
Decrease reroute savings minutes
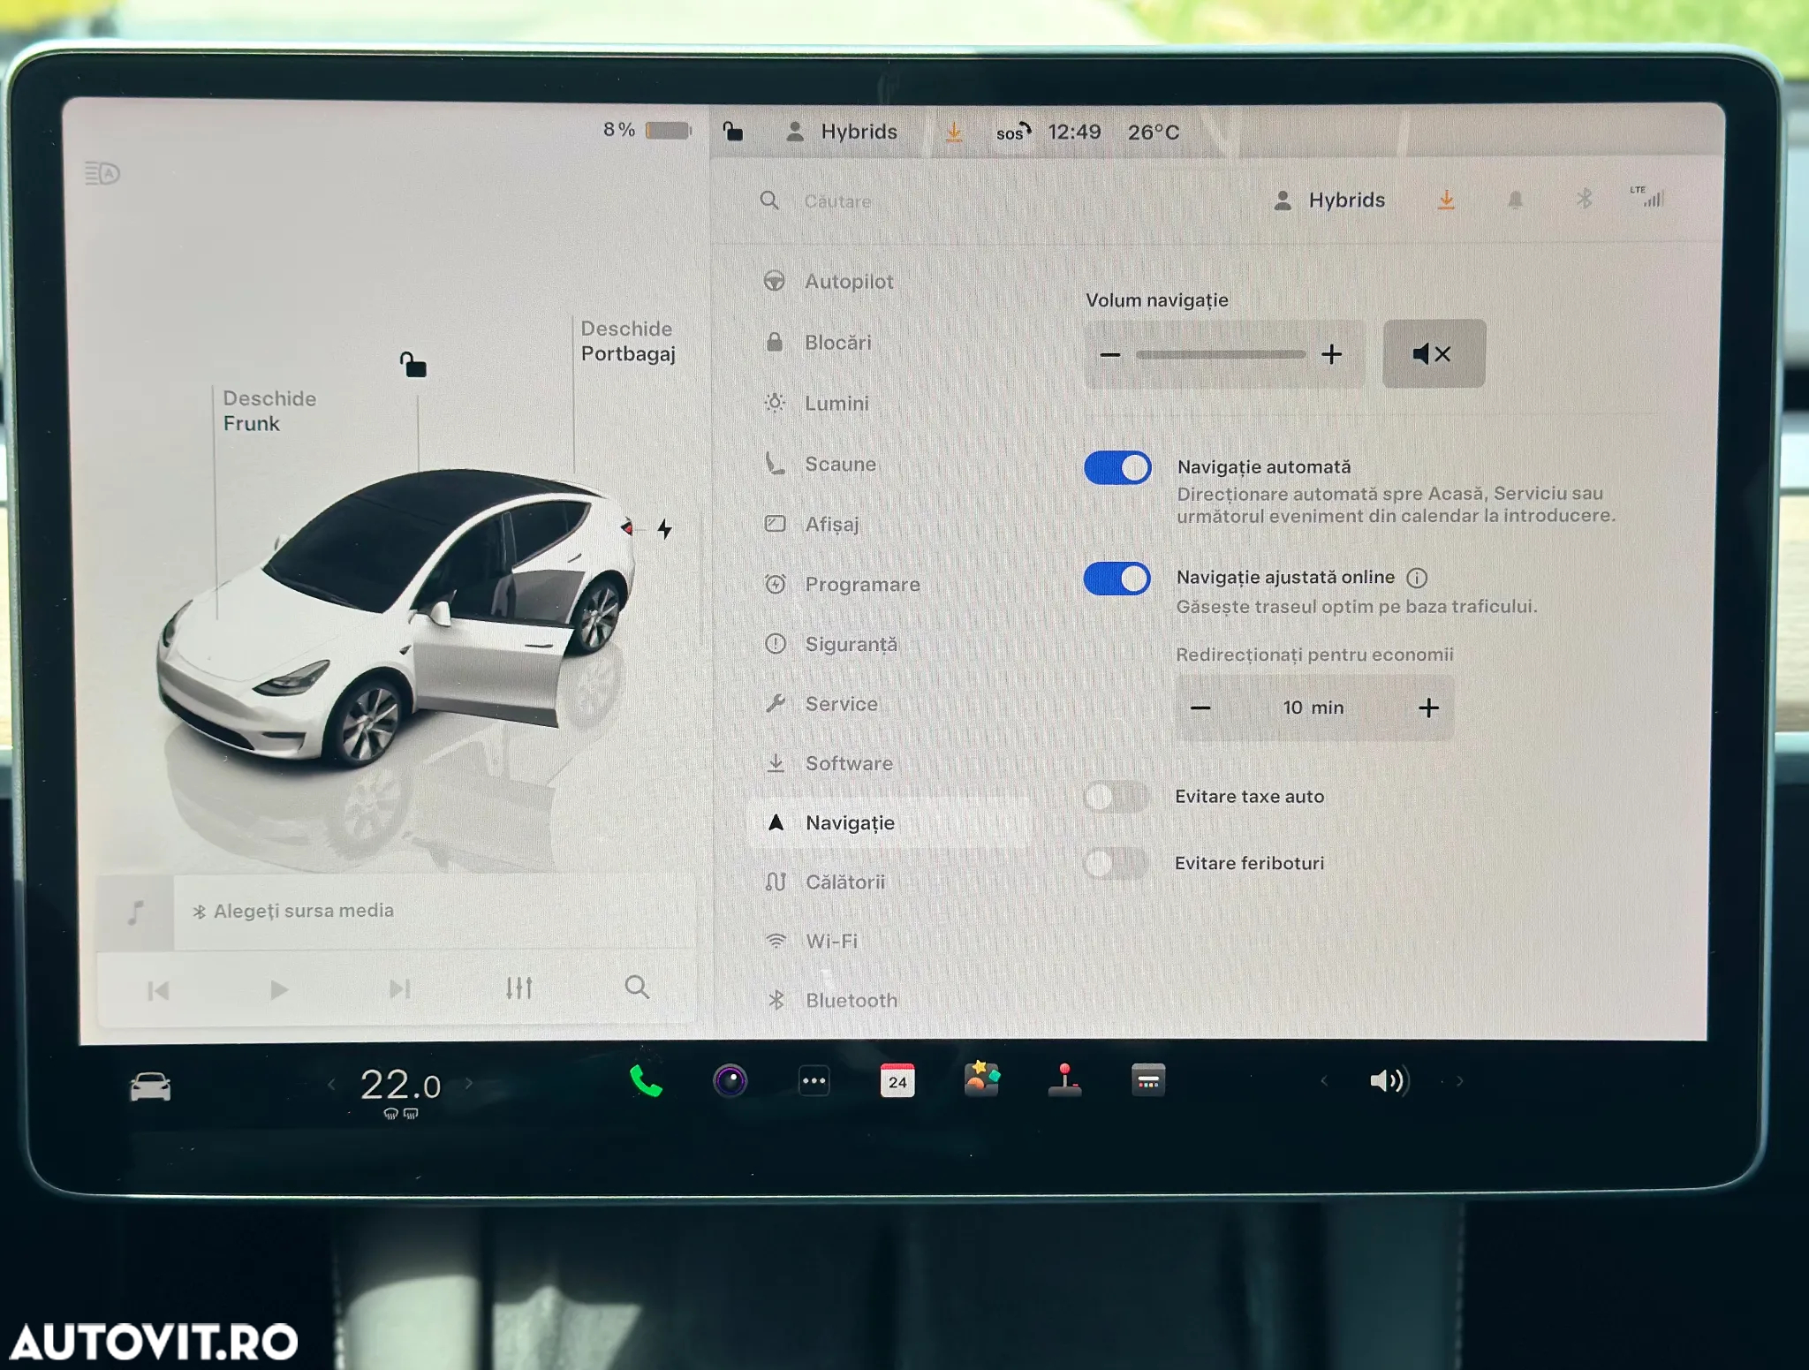tap(1200, 708)
